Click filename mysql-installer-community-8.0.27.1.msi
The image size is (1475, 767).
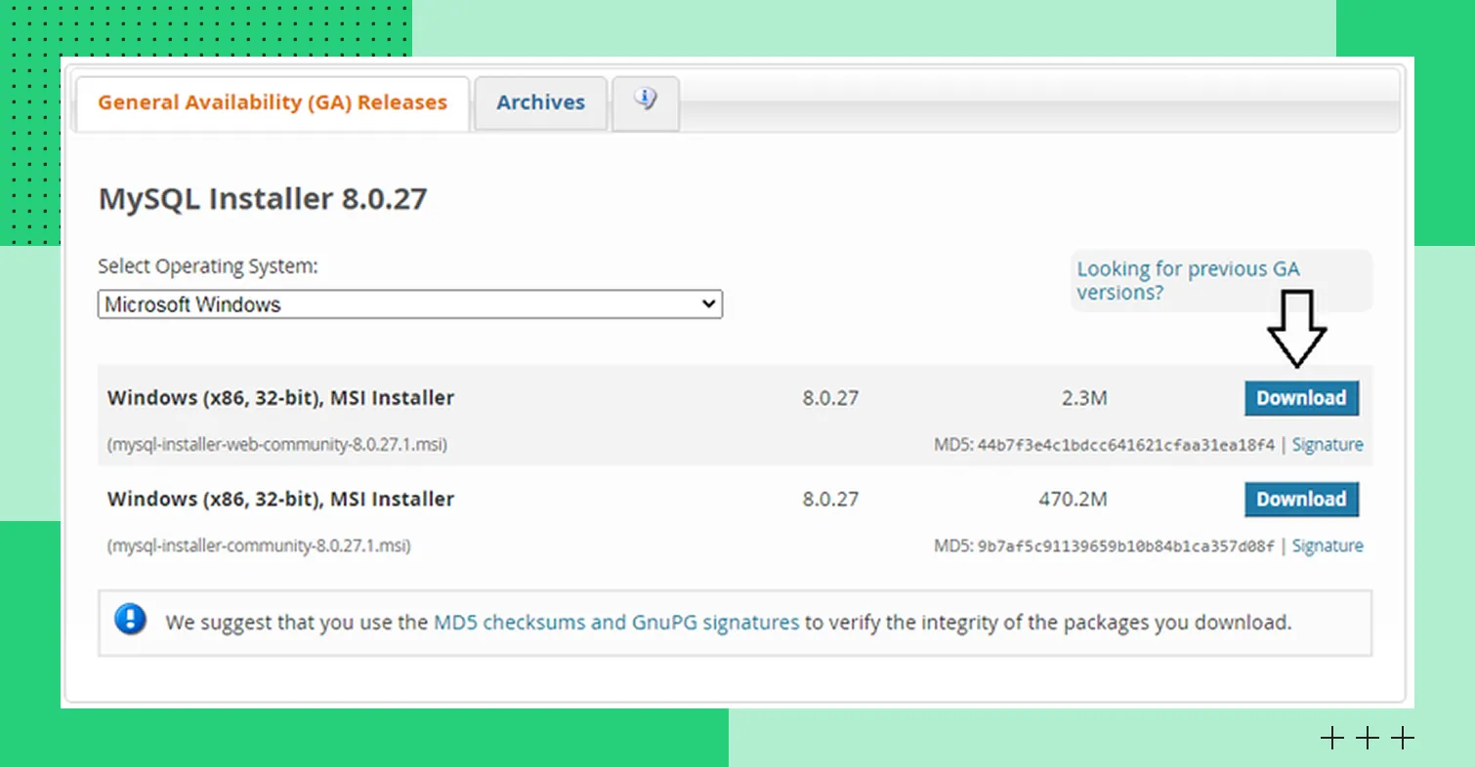[259, 546]
